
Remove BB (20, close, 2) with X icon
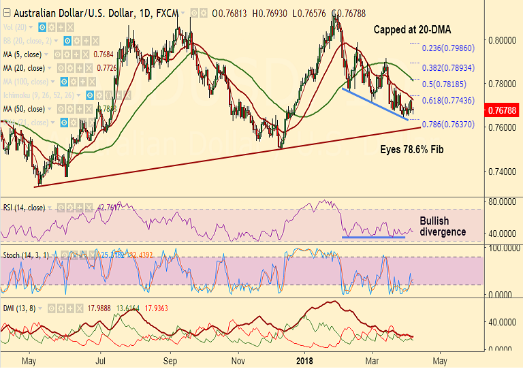click(x=95, y=41)
